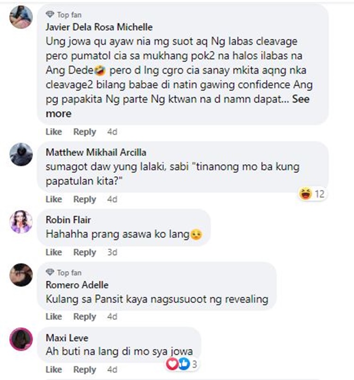Open Javier Dela Rosa Michelle's profile picture

[21, 17]
